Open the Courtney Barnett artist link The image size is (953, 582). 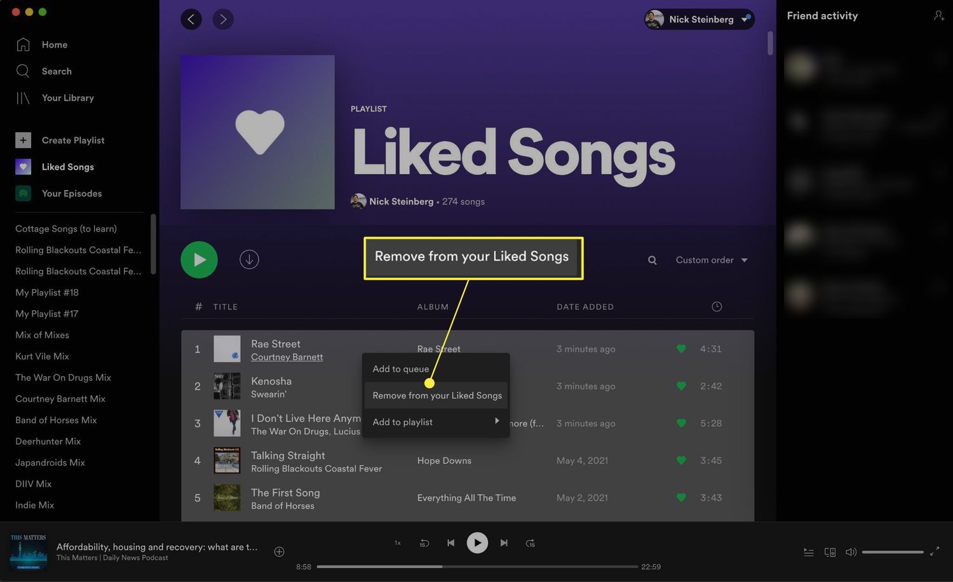[x=287, y=357]
